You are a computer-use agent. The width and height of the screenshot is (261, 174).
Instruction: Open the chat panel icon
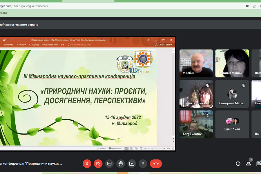[258, 164]
